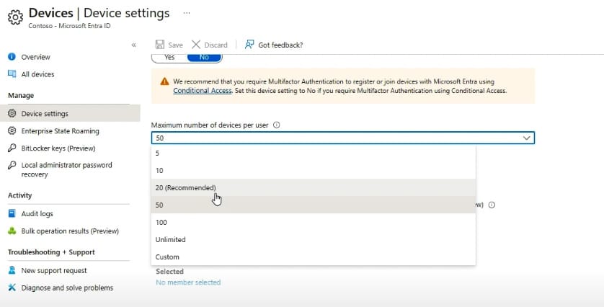Click the dropdown chevron arrow
Image resolution: width=604 pixels, height=307 pixels.
pos(527,138)
